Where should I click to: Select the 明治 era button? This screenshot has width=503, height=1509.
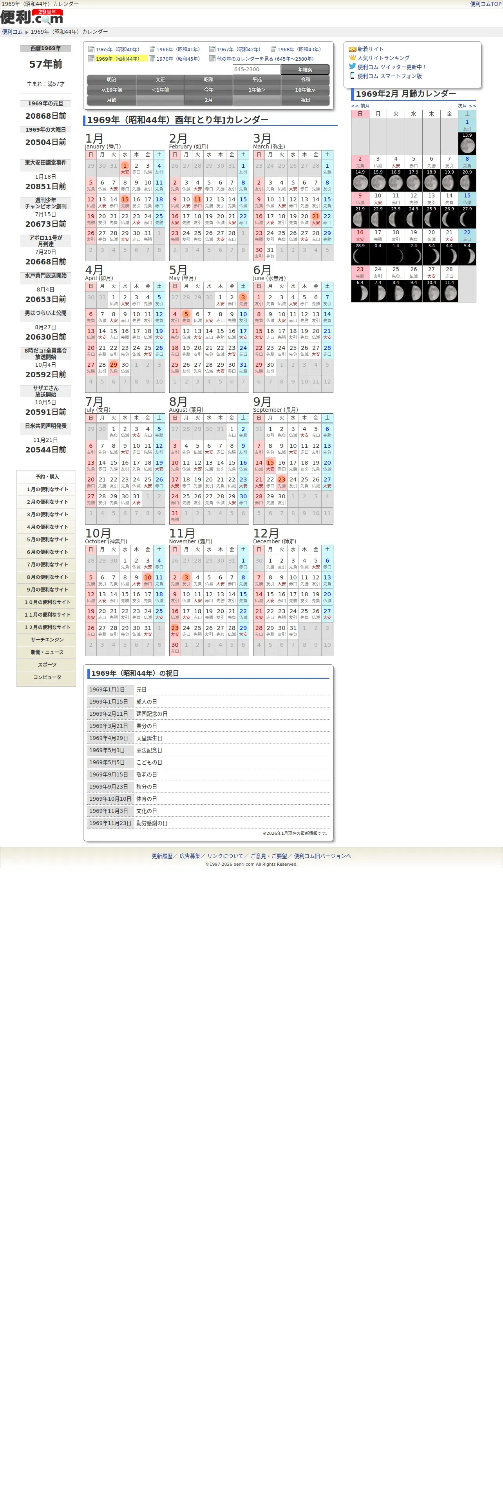click(x=111, y=80)
